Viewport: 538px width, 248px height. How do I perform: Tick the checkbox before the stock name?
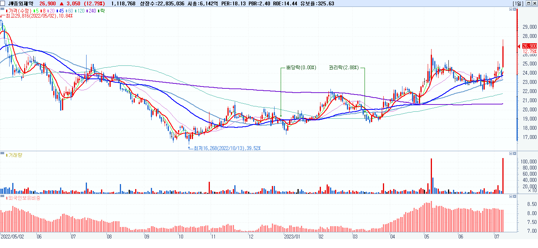(3, 3)
